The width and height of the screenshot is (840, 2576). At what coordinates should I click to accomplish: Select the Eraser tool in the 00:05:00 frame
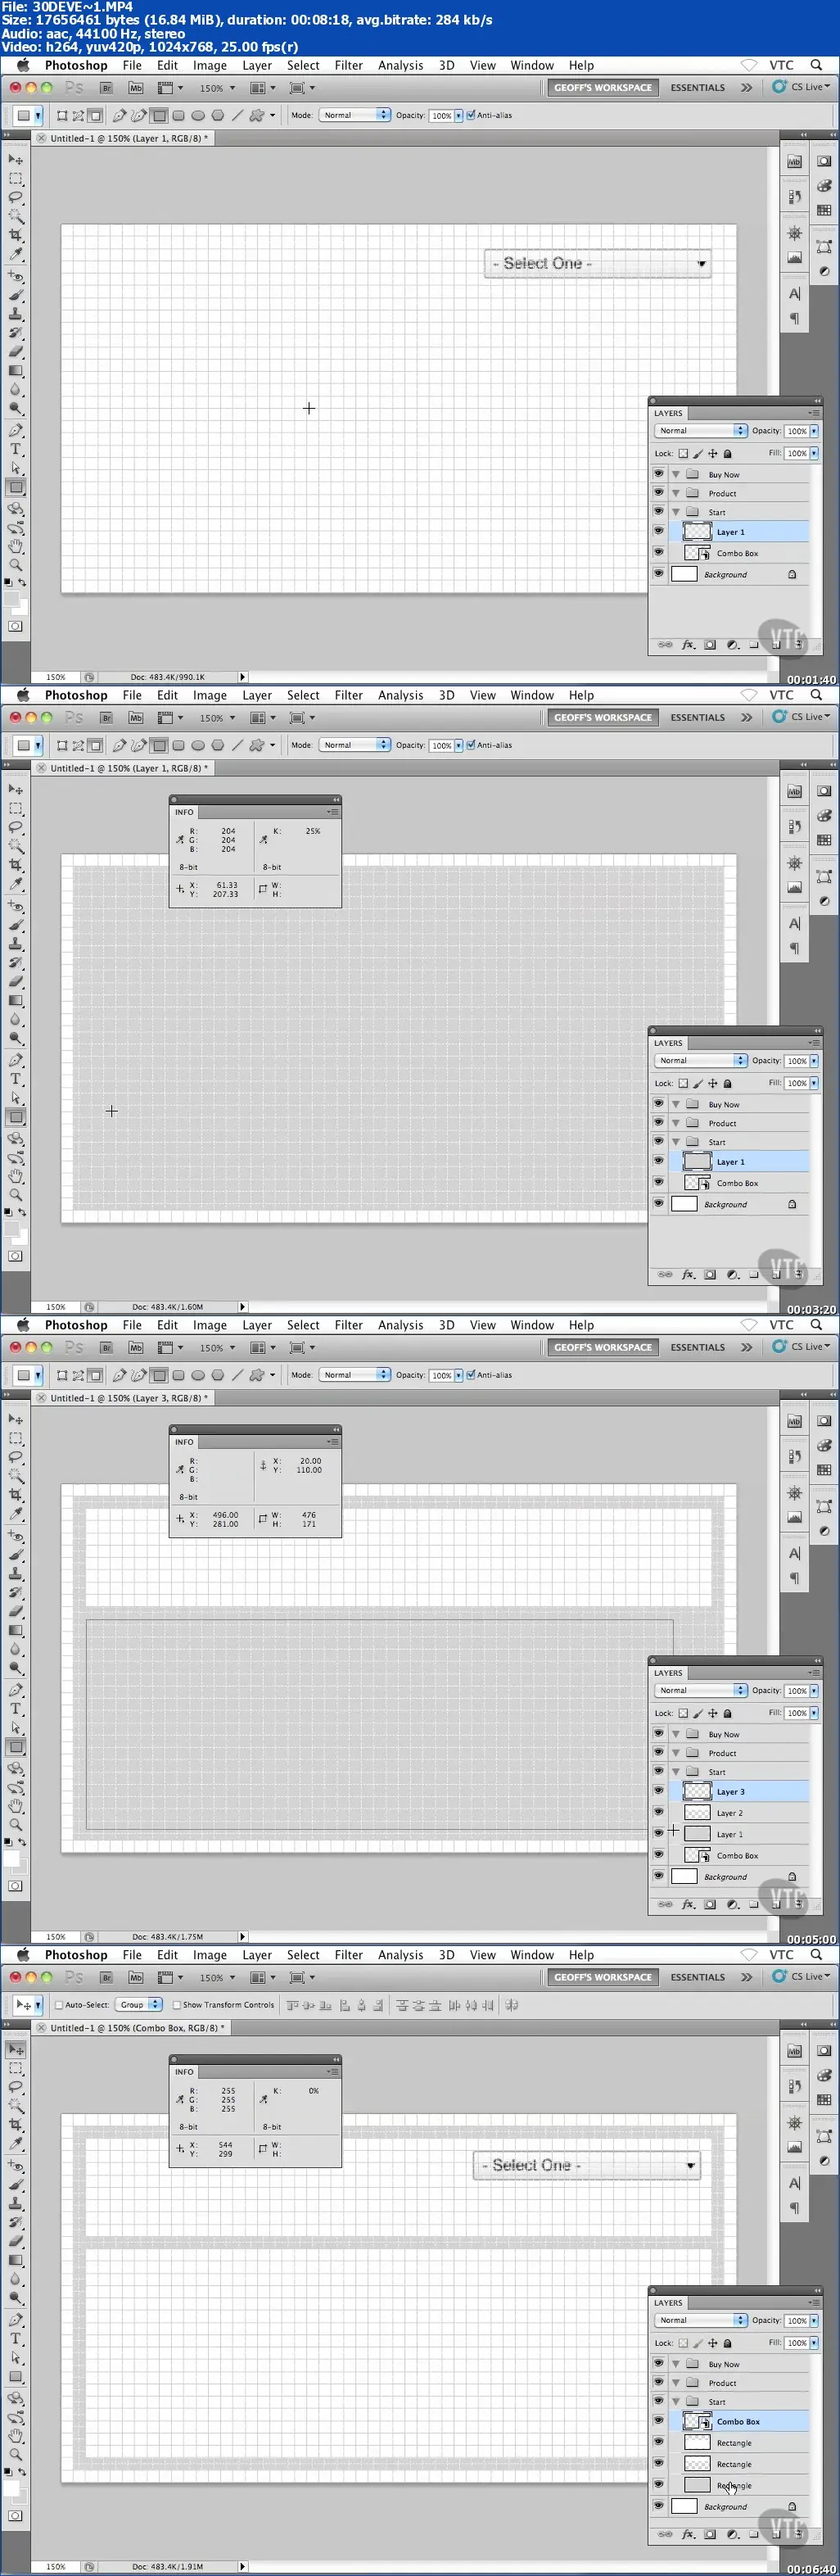(x=15, y=1611)
